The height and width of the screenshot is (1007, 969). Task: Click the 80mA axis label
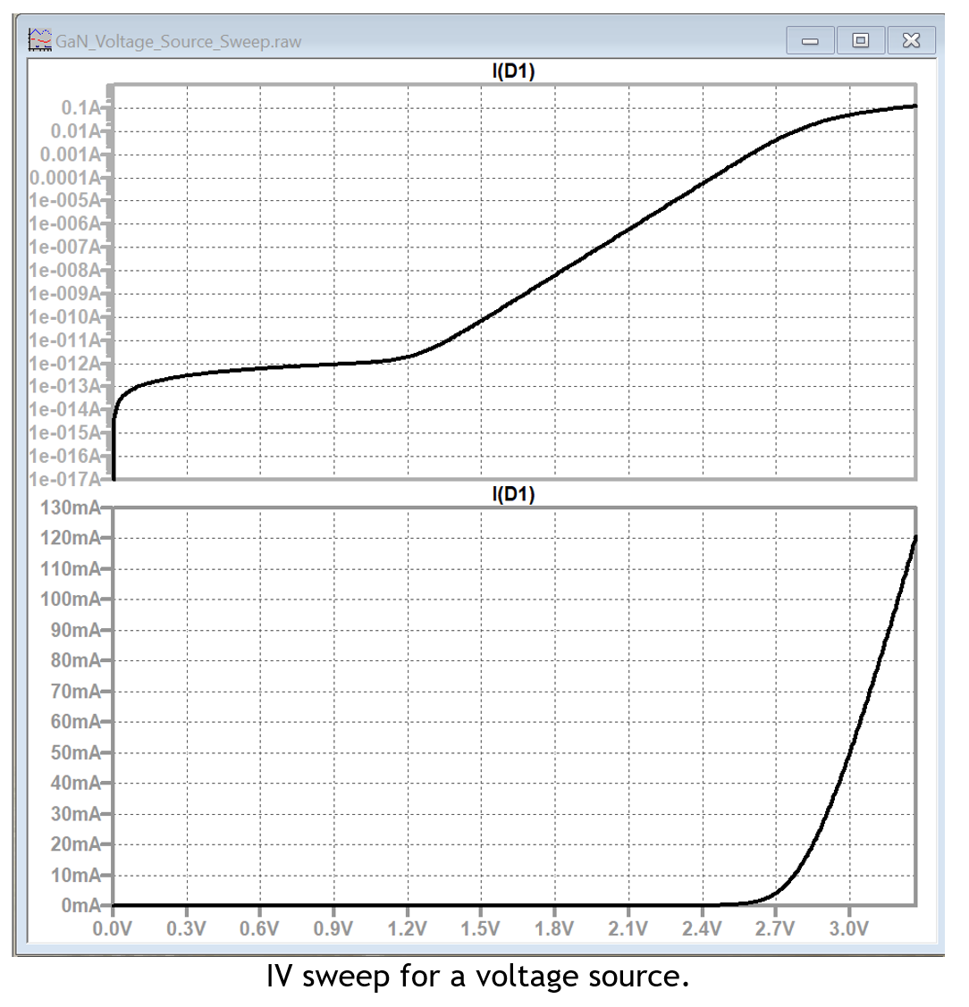point(76,661)
